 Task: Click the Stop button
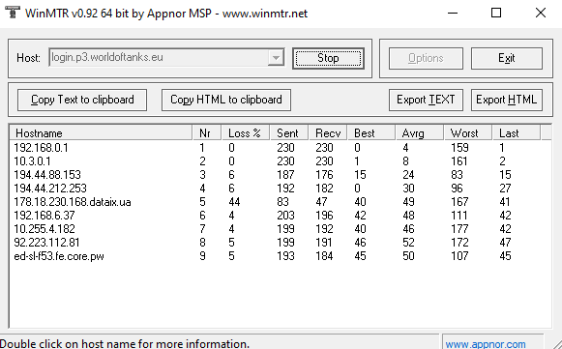point(328,58)
